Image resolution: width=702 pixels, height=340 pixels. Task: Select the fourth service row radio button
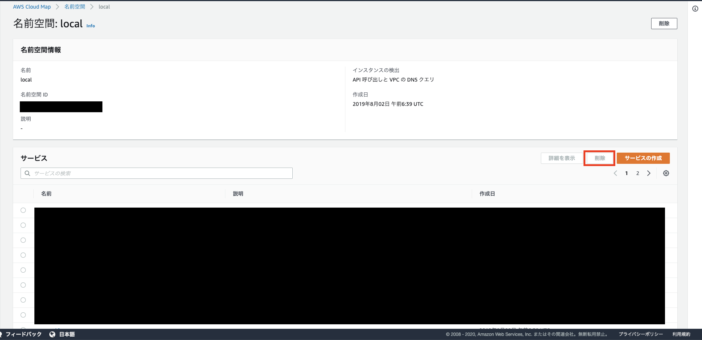23,255
